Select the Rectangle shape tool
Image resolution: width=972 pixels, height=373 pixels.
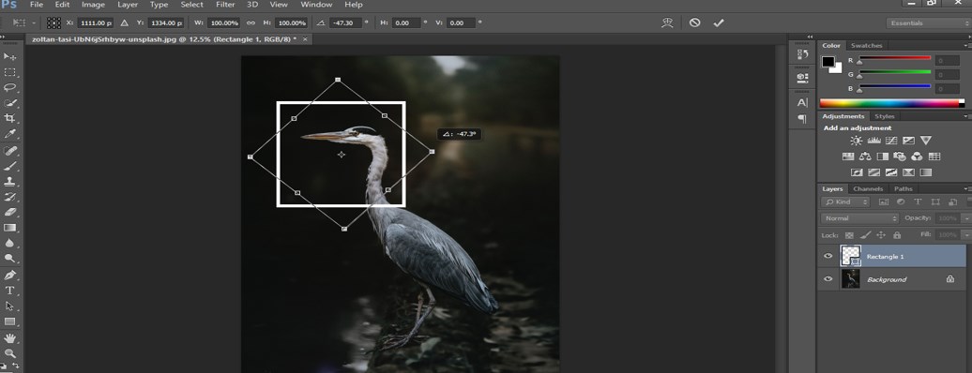pos(10,321)
